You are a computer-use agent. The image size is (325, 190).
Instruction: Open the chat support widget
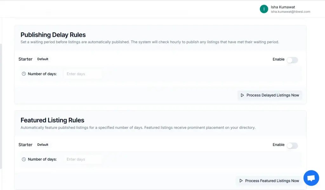pos(311,178)
